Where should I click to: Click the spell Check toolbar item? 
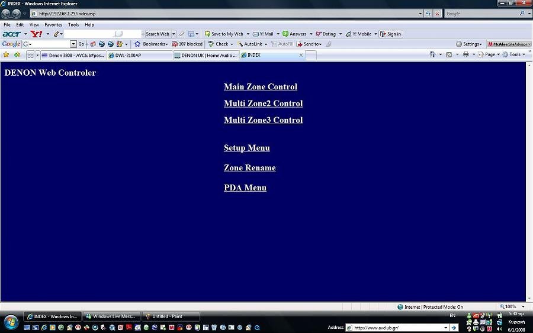click(x=219, y=44)
